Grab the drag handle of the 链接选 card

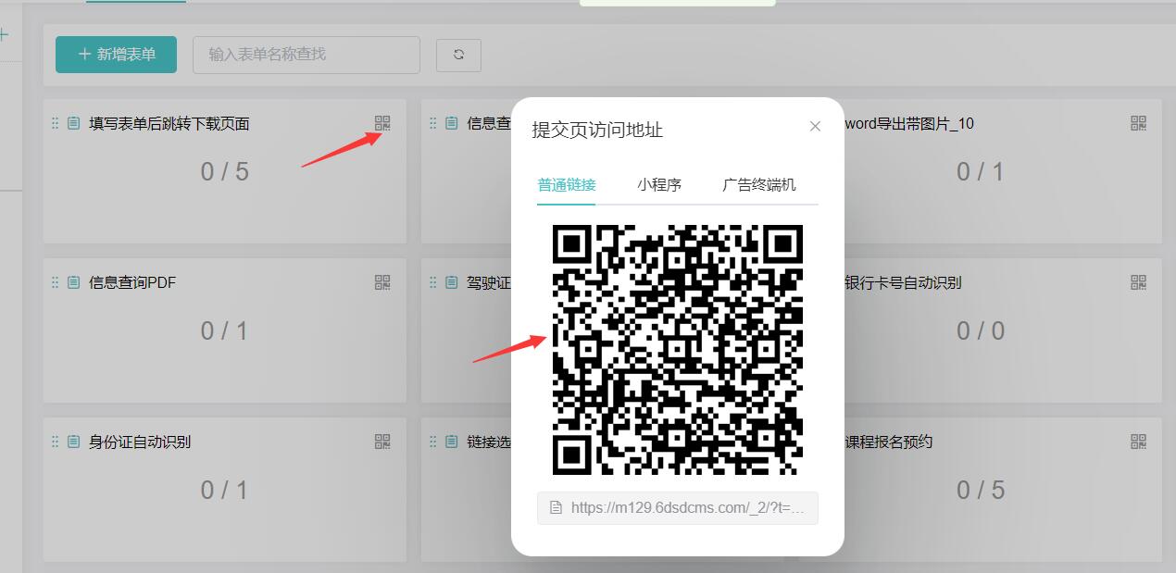[x=432, y=442]
